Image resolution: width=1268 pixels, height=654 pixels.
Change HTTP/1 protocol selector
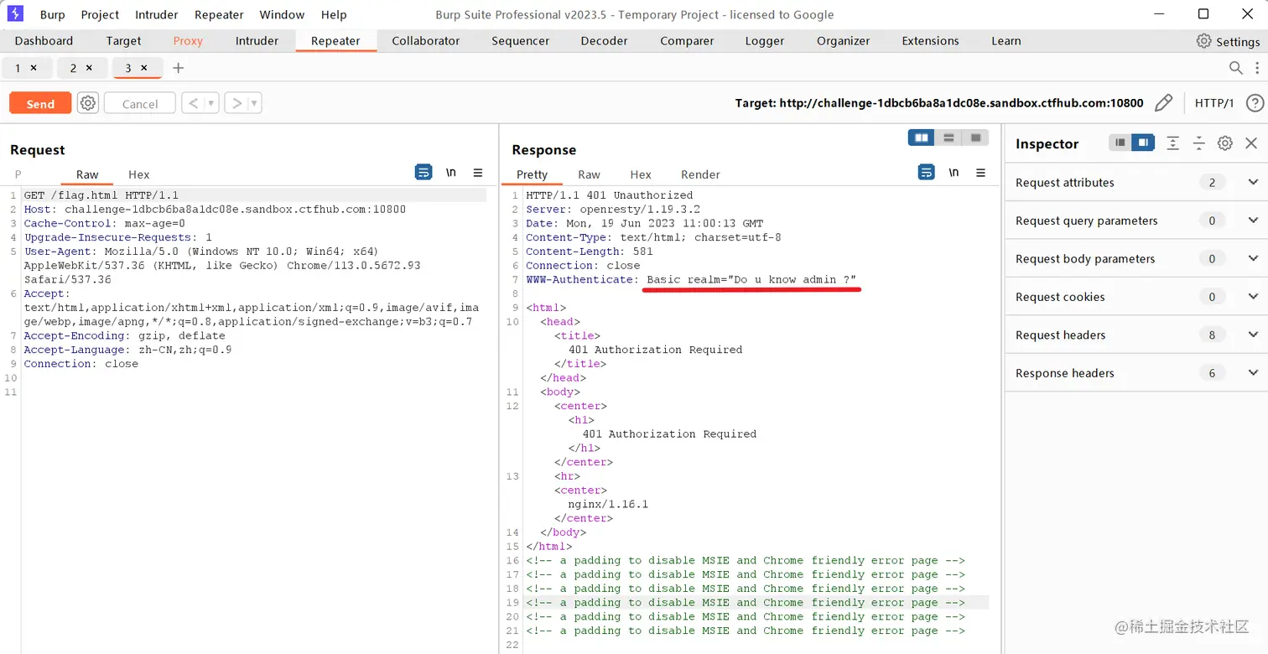click(1214, 103)
